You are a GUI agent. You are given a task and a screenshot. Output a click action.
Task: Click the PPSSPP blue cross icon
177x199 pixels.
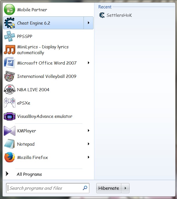point(10,36)
